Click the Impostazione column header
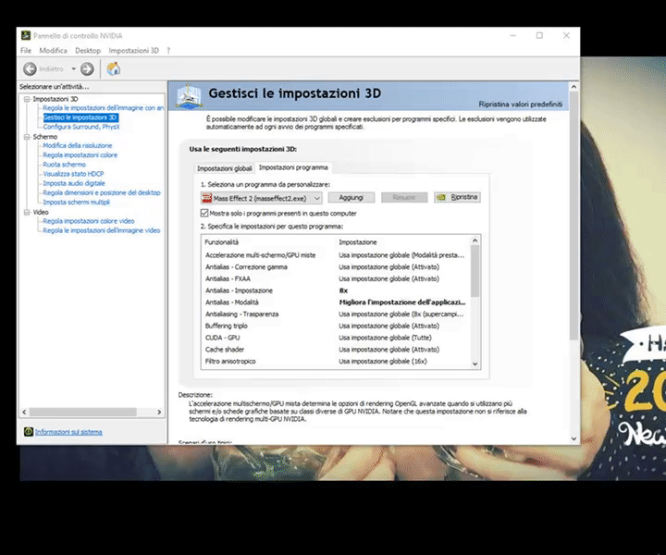 [x=358, y=242]
